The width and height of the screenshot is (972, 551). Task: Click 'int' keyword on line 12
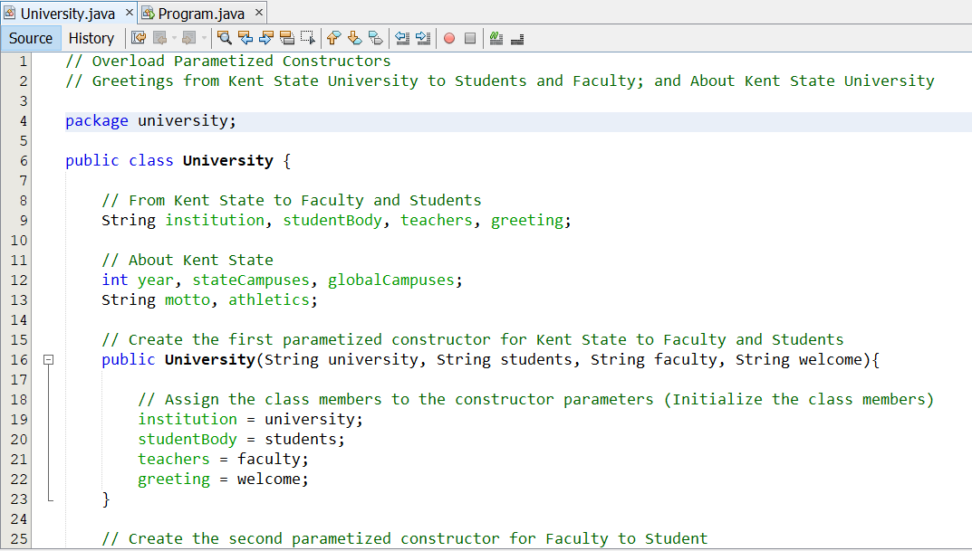pyautogui.click(x=115, y=280)
